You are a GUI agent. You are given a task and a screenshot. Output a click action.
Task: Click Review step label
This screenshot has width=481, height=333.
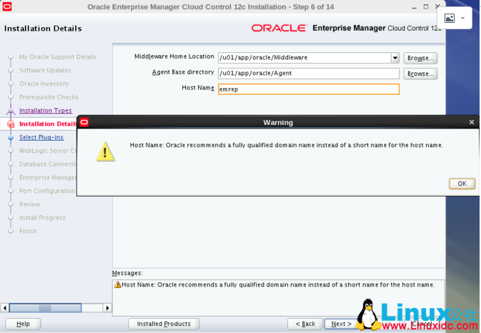tap(29, 204)
